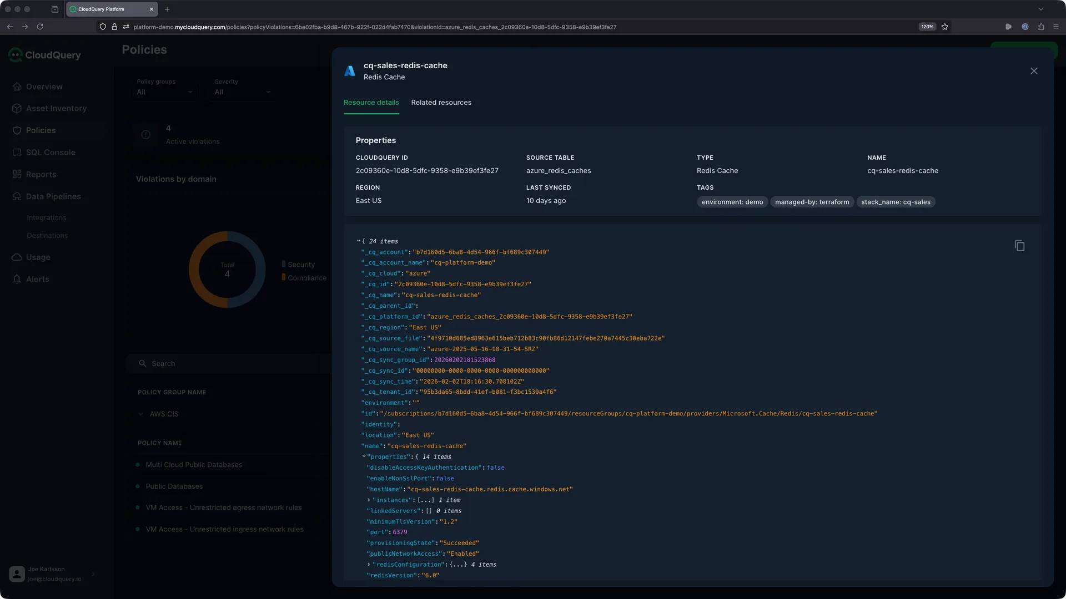Open the browser hamburger menu
The width and height of the screenshot is (1066, 599).
(x=1056, y=27)
